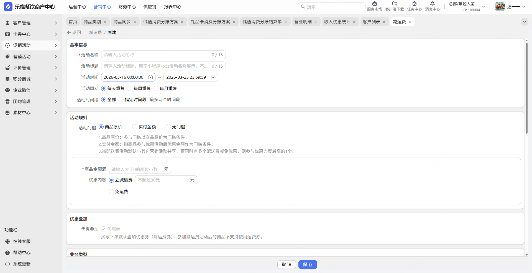This screenshot has height=273, width=532.
Task: Open the 总部 store selector dropdown
Action: tap(484, 7)
